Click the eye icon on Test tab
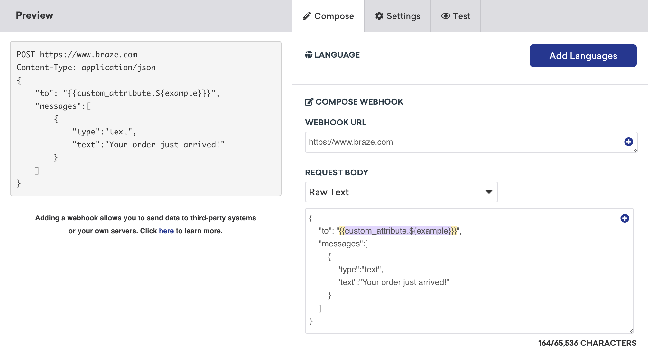This screenshot has height=359, width=648. pyautogui.click(x=446, y=16)
